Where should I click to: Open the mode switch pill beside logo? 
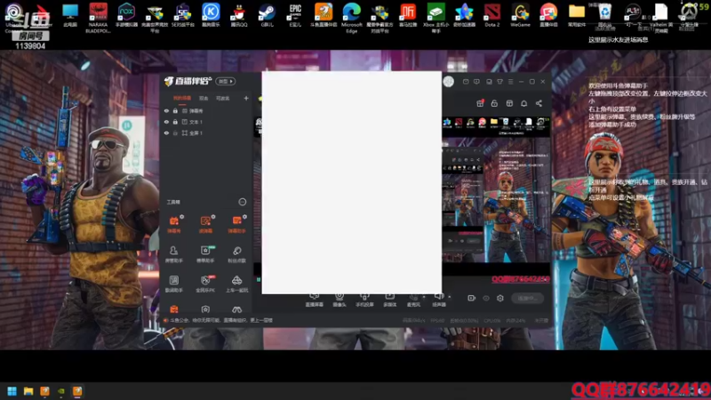point(226,81)
